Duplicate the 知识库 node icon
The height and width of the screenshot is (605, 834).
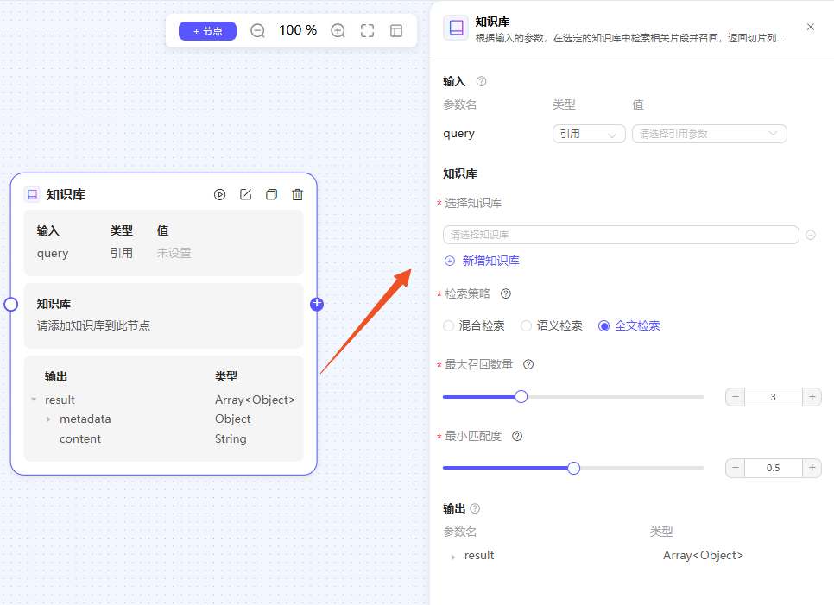coord(271,194)
